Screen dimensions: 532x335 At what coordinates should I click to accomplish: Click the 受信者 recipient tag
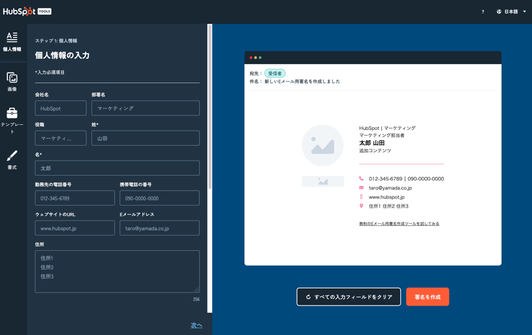[275, 73]
